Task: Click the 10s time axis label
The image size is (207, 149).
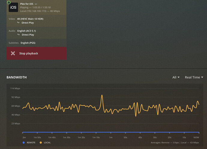Action: 184,137
